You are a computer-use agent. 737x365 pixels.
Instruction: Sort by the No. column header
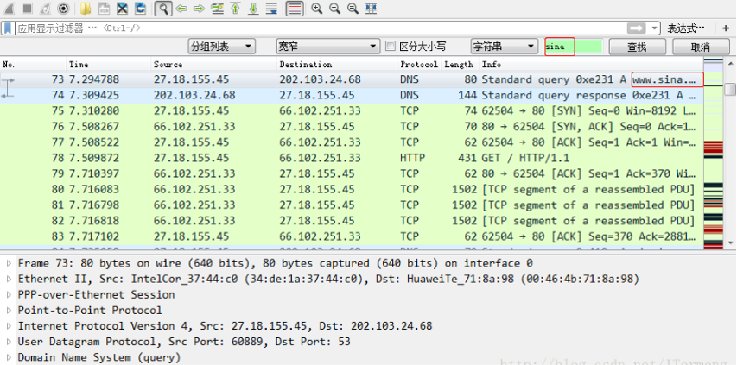(x=34, y=64)
